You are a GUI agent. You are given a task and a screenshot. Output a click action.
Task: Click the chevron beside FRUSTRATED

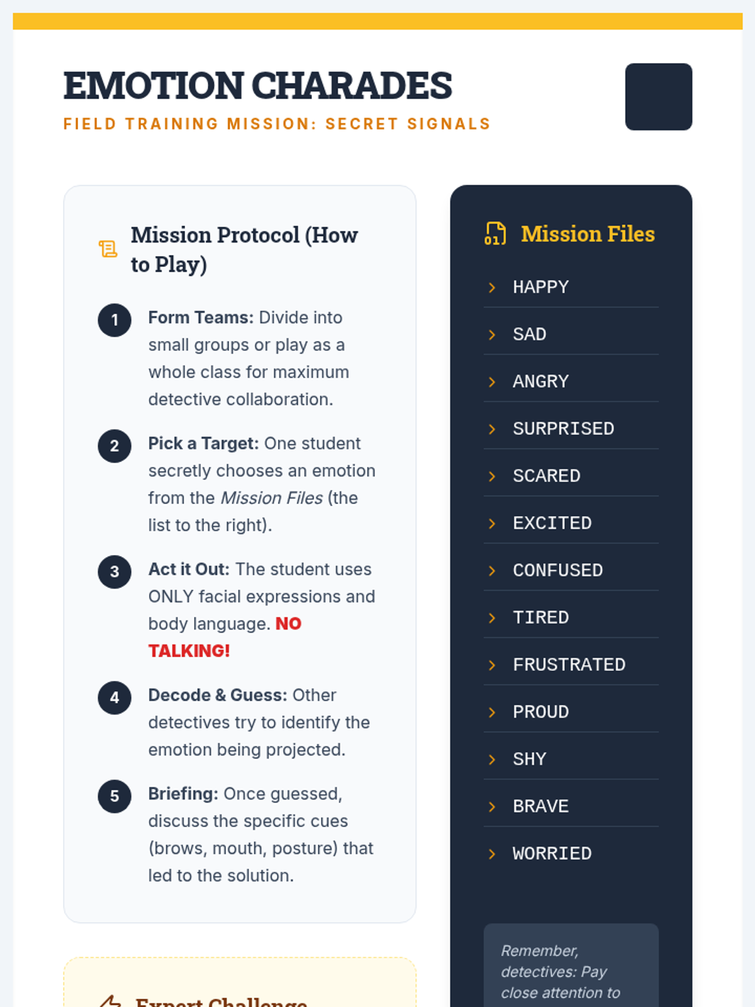[x=492, y=665]
